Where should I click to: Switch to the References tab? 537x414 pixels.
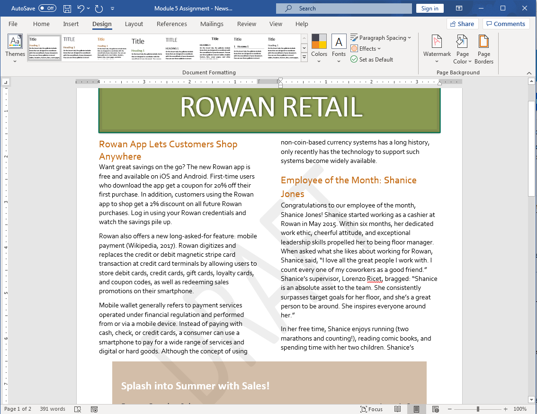coord(171,24)
